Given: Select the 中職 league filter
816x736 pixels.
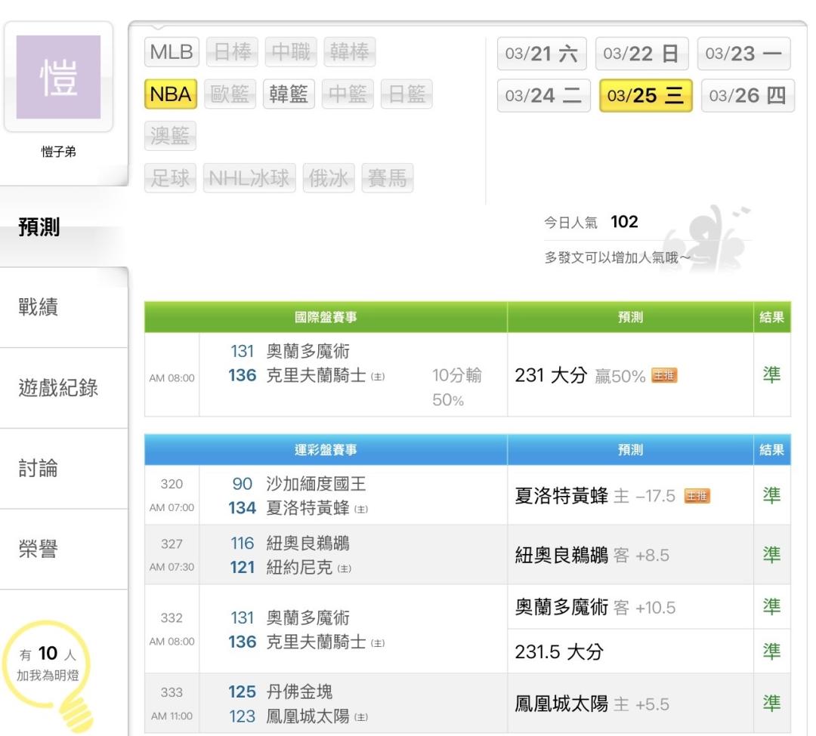Looking at the screenshot, I should click(x=291, y=52).
